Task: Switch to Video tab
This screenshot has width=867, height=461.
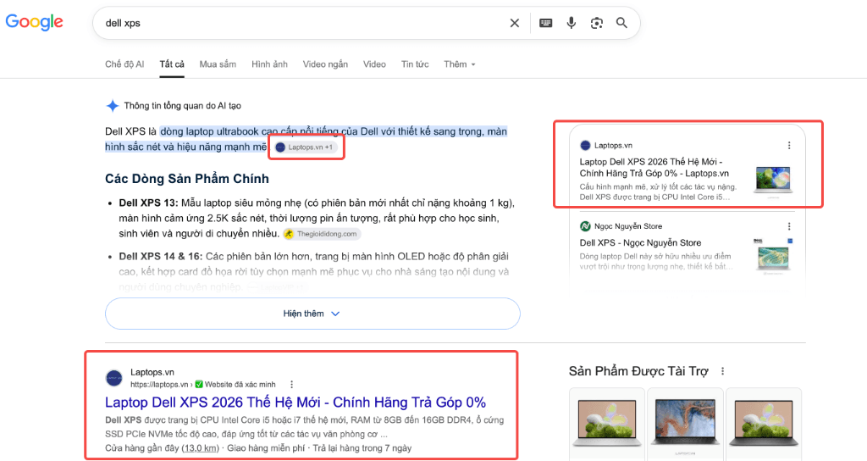Action: tap(374, 64)
